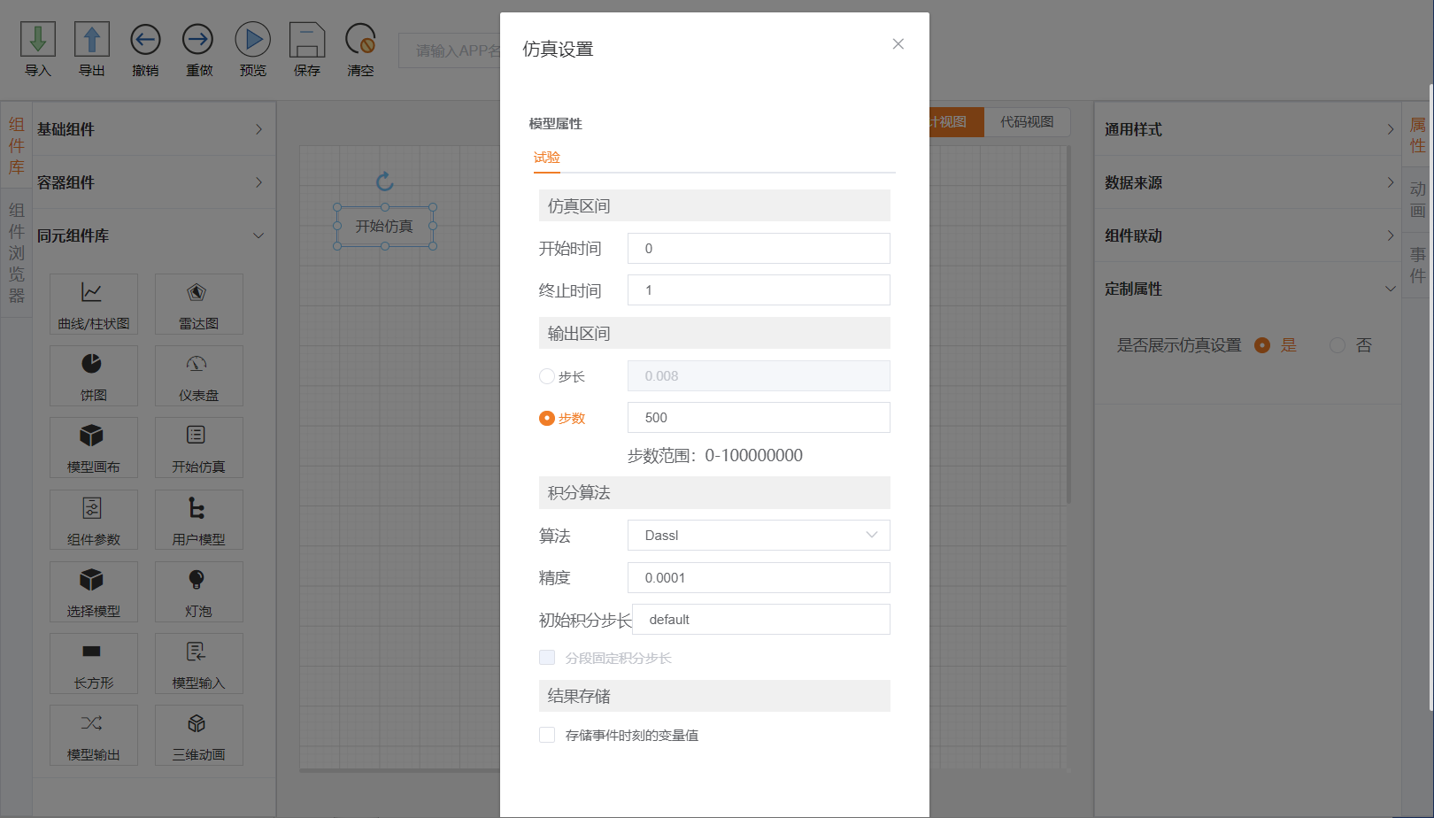Click the 保存 save icon
Screen dimensions: 1434x818
pos(307,40)
